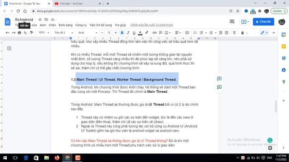
Task: Open Windows Start menu
Action: pos(5,158)
